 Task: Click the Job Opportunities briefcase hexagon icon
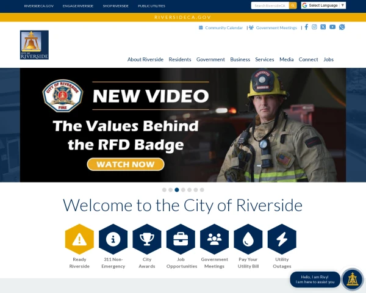click(181, 239)
